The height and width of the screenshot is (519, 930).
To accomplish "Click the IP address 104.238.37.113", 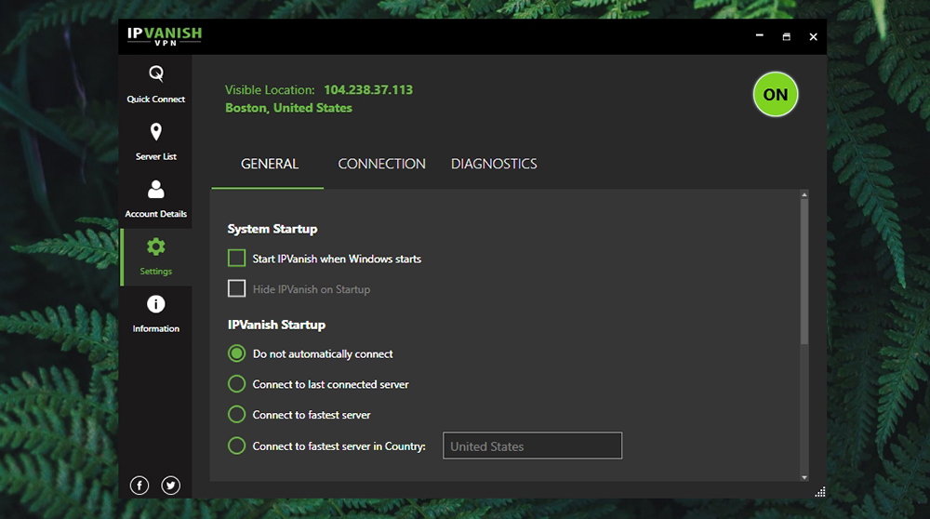I will pos(368,90).
